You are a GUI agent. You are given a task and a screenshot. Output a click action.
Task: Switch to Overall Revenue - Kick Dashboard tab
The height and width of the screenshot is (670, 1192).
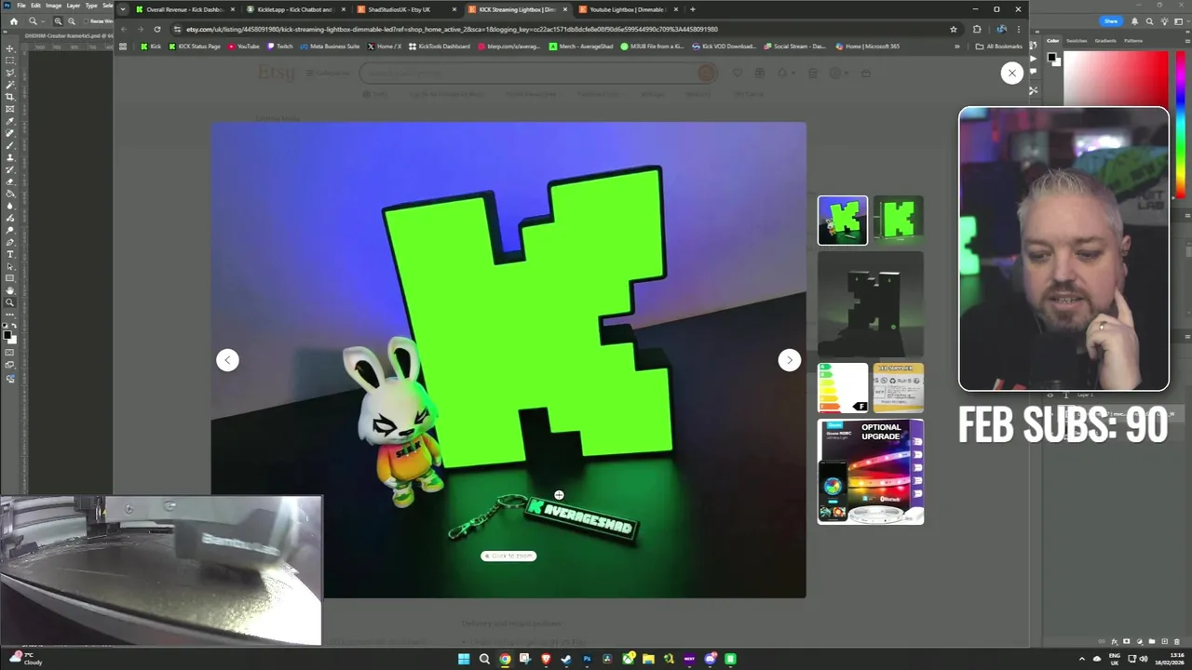184,9
